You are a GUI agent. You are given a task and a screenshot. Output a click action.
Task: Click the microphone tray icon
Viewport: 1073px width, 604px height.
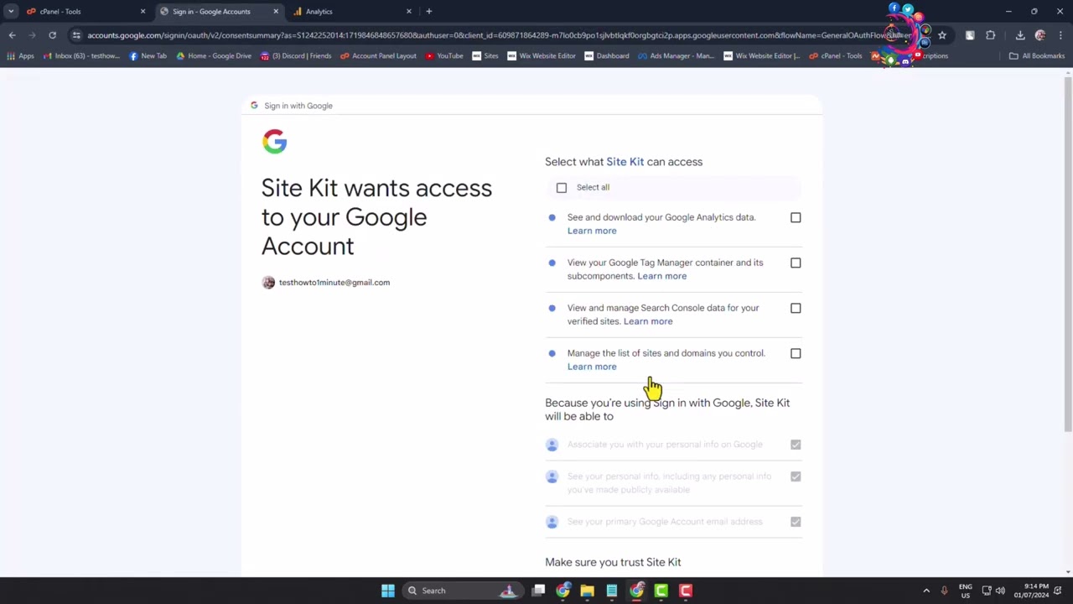[x=945, y=591]
